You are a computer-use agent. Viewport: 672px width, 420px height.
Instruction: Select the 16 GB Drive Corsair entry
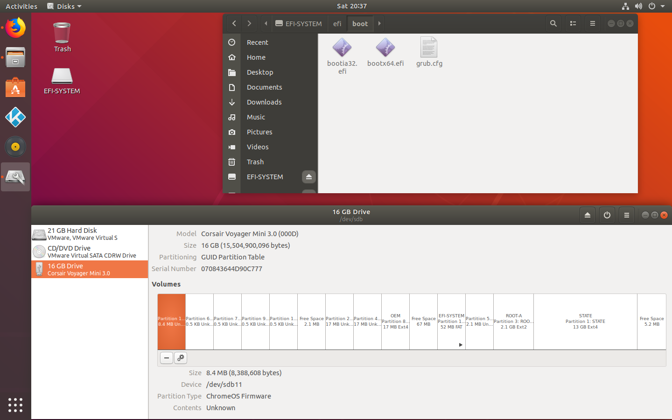point(90,269)
